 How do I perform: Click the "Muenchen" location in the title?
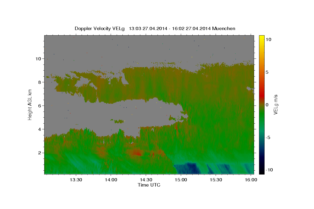(224, 28)
